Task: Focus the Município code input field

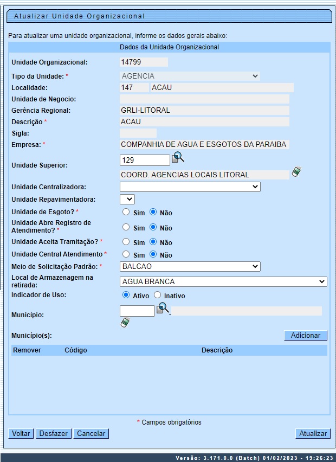Action: pyautogui.click(x=137, y=311)
